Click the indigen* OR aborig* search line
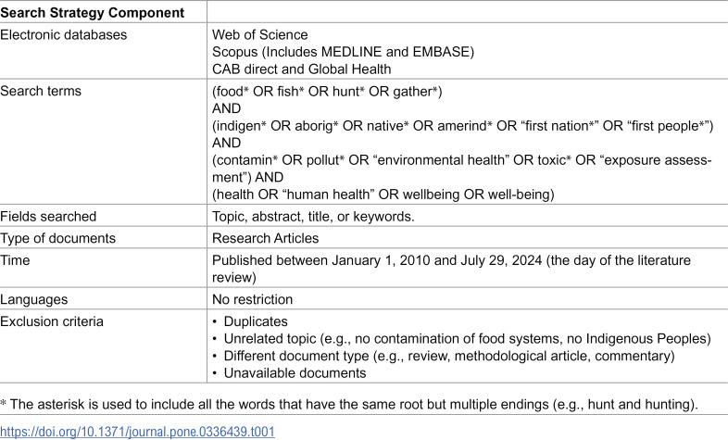 [462, 126]
